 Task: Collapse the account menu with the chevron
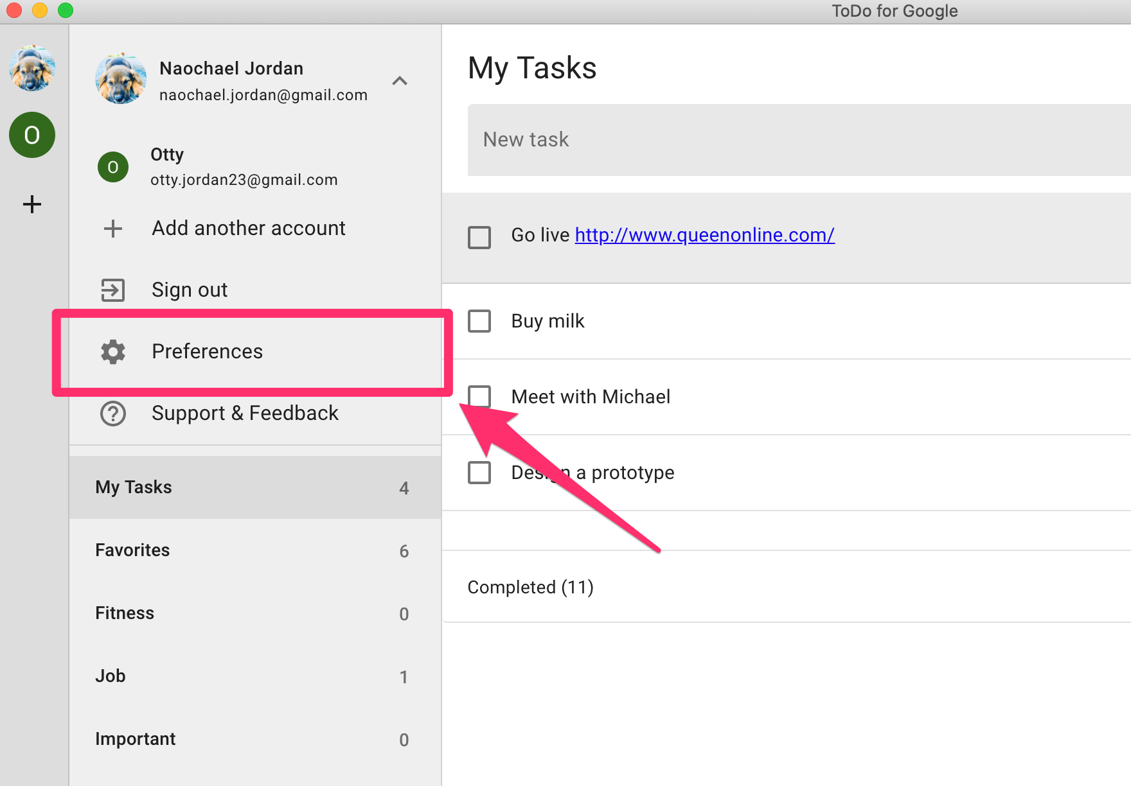click(400, 82)
